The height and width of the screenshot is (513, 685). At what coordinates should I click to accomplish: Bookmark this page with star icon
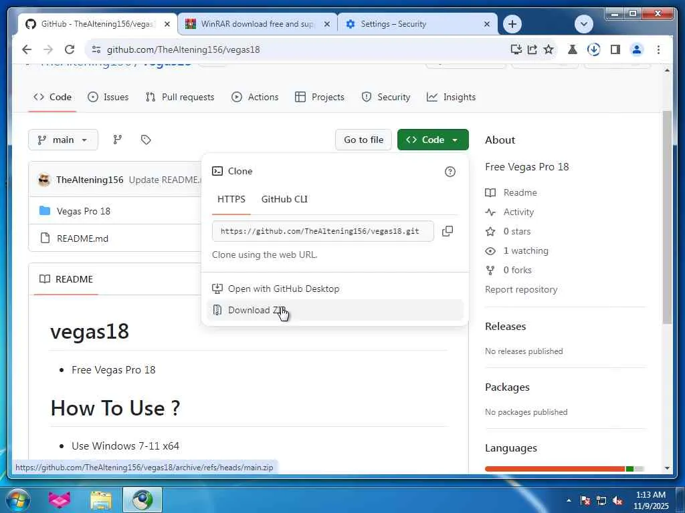[x=549, y=49]
